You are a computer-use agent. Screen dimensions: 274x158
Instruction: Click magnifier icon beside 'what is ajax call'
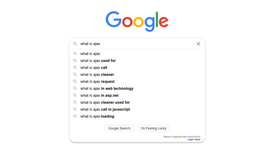pos(75,67)
